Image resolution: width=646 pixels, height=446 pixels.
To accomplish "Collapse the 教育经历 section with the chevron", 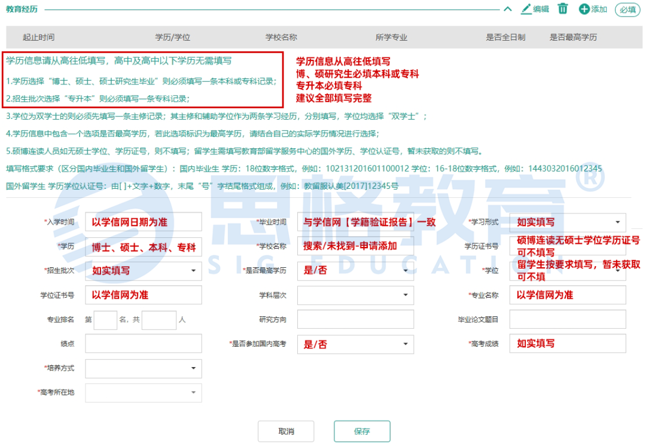I will [x=508, y=9].
